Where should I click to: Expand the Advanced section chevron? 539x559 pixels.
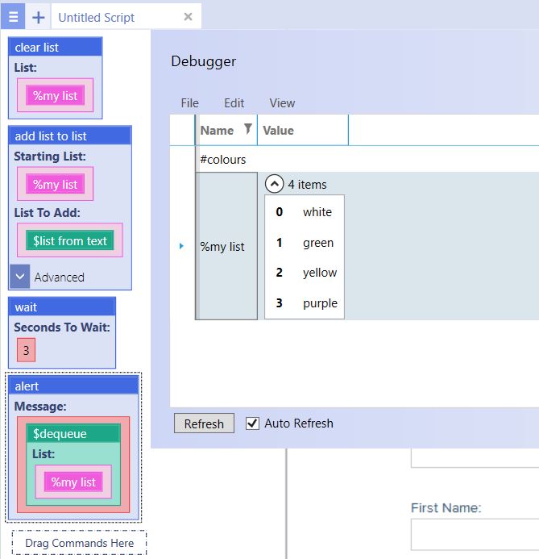[21, 277]
